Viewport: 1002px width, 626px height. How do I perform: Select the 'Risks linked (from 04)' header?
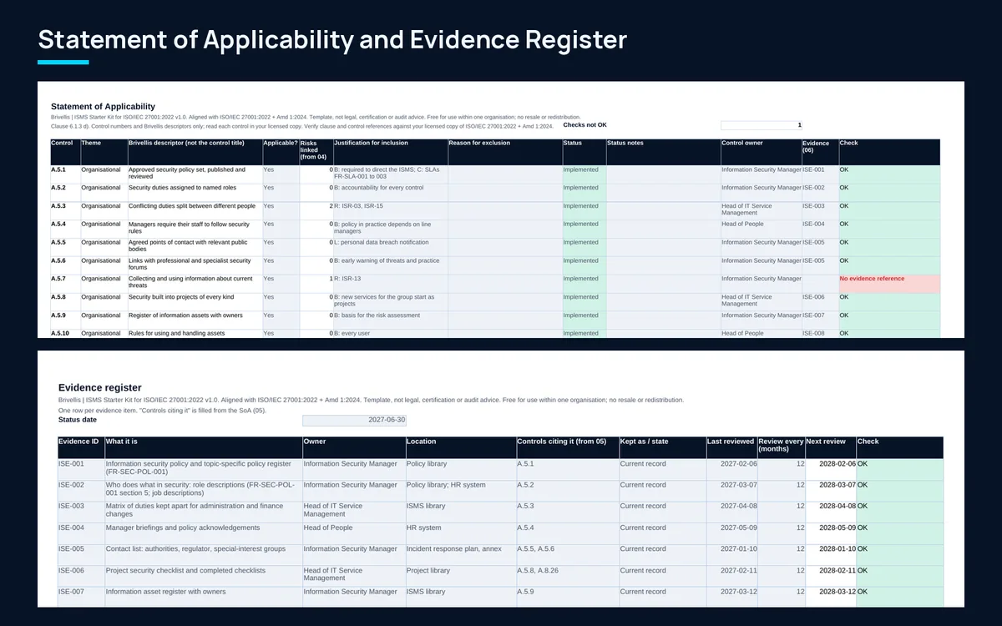(x=316, y=152)
